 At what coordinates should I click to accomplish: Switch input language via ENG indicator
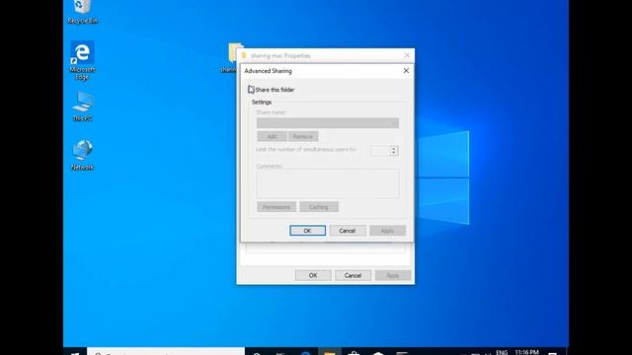[502, 352]
